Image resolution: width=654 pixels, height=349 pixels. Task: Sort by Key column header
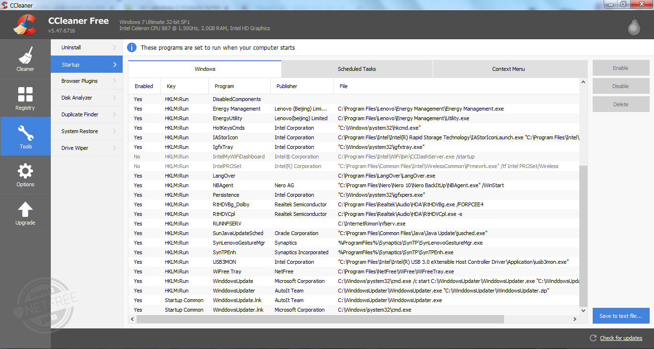tap(184, 86)
